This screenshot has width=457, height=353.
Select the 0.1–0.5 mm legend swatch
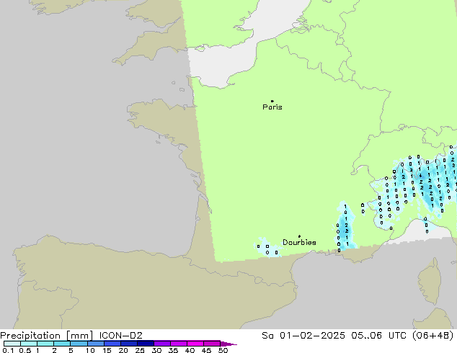click(12, 344)
